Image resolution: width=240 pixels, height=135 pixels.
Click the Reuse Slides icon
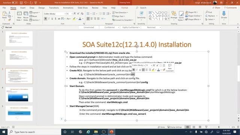(26, 14)
